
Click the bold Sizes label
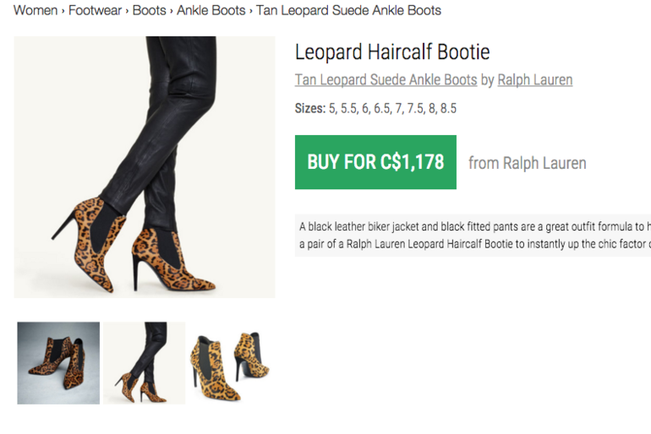(x=309, y=109)
